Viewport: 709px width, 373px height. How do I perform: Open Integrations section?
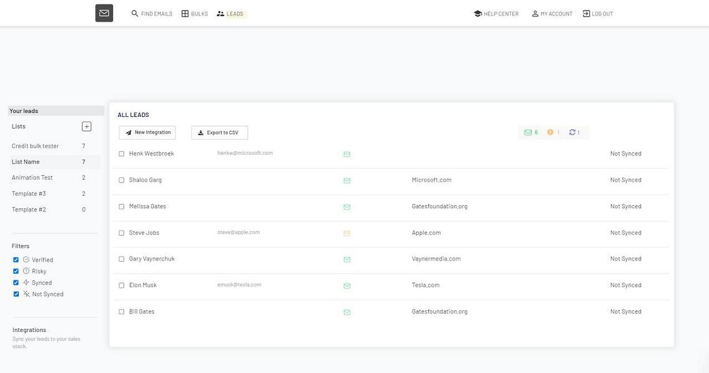29,330
